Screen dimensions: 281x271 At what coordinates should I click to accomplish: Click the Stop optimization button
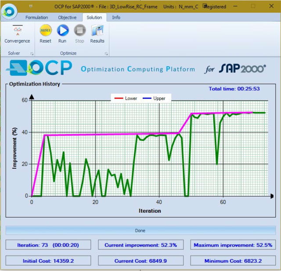click(x=80, y=34)
